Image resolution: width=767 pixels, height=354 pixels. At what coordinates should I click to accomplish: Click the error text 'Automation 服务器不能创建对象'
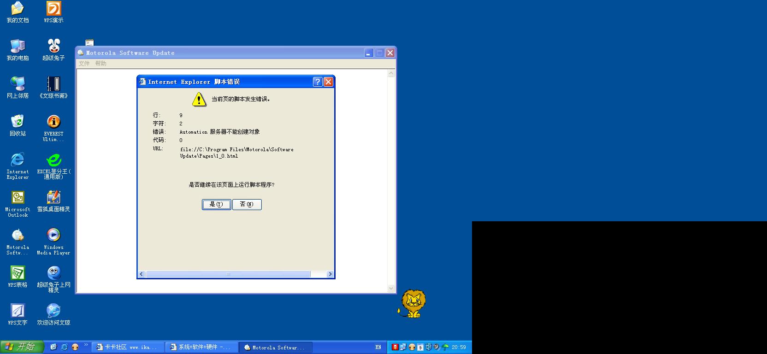pyautogui.click(x=219, y=132)
